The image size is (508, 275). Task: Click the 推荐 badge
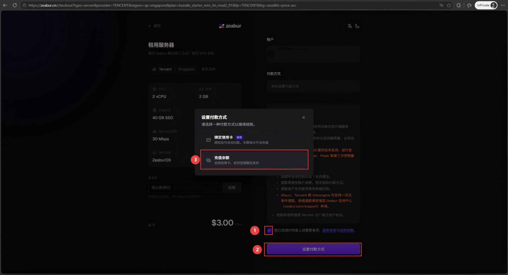click(x=239, y=138)
